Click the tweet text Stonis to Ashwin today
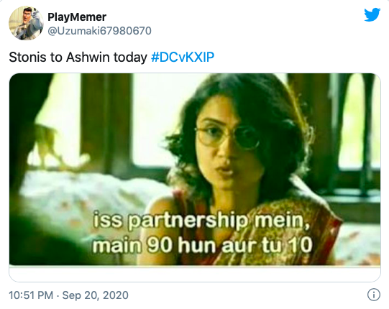This screenshot has width=389, height=309. click(x=78, y=57)
